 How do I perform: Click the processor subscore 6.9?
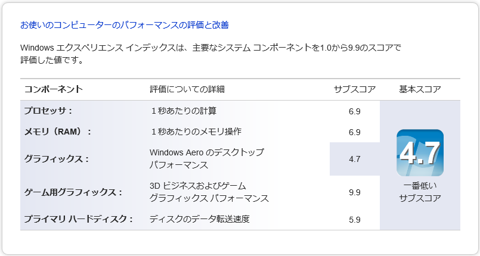coord(355,111)
